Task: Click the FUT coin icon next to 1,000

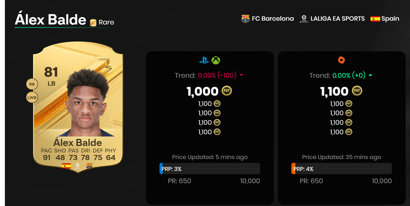Action: pyautogui.click(x=226, y=91)
